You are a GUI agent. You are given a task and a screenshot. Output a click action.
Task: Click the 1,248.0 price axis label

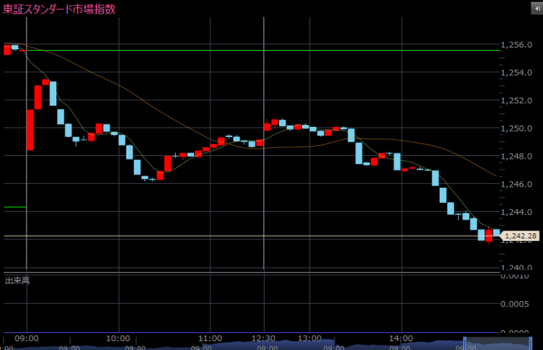tap(517, 156)
